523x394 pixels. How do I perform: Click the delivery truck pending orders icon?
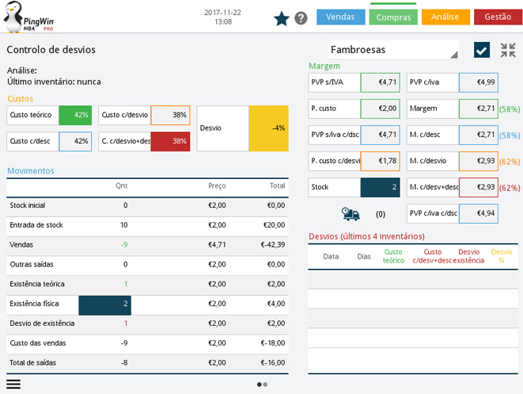(x=351, y=214)
